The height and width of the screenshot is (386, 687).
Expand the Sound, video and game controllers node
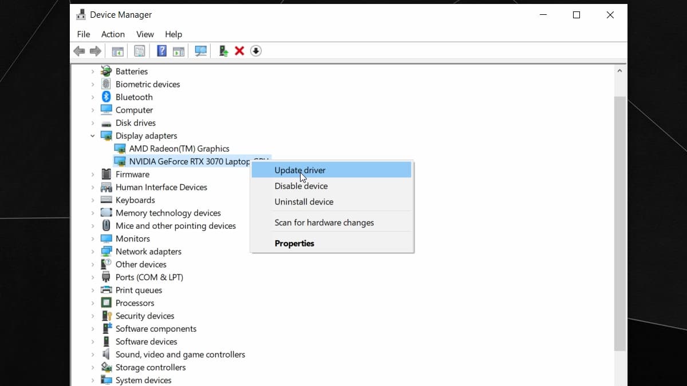(93, 355)
